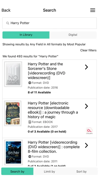Tap the EBOOK format icon
99x177 pixels.
point(30,122)
